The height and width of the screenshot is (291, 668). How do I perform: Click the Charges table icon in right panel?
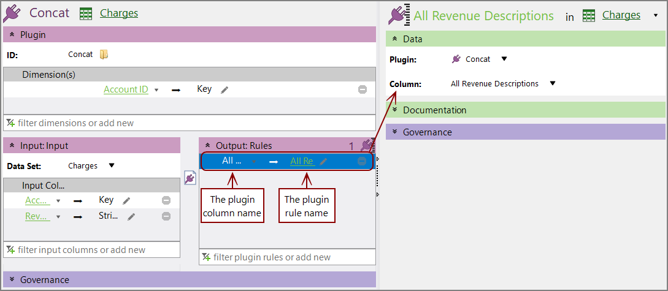[589, 16]
